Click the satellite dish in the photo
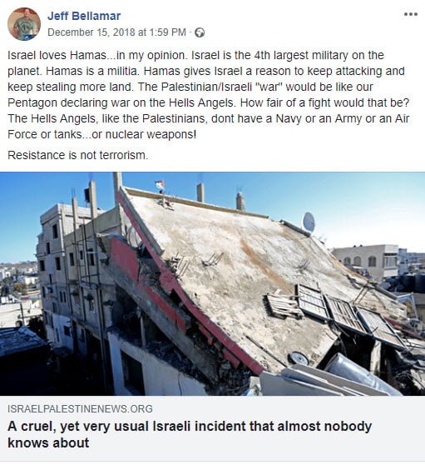The height and width of the screenshot is (465, 425). tap(308, 222)
